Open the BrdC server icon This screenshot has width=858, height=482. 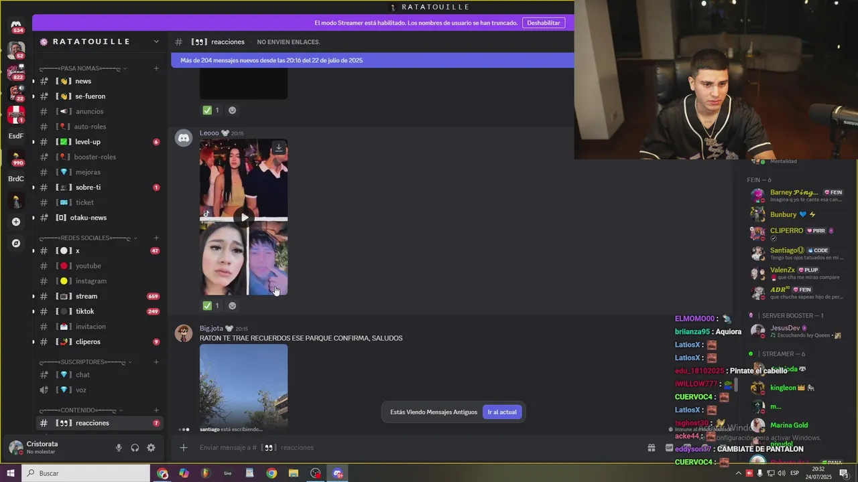(x=16, y=179)
